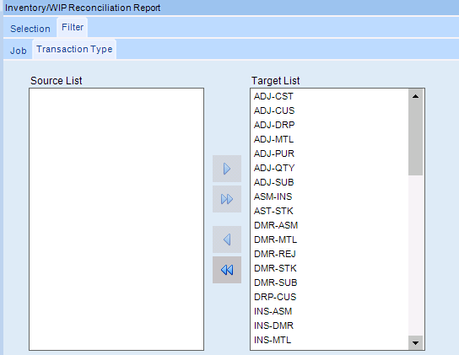Click the Target List scrollbar thumb
The width and height of the screenshot is (459, 355).
coord(415,139)
